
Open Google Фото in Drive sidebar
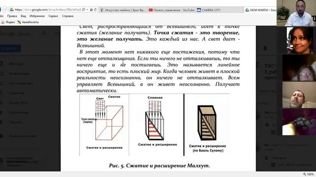(x=18, y=103)
